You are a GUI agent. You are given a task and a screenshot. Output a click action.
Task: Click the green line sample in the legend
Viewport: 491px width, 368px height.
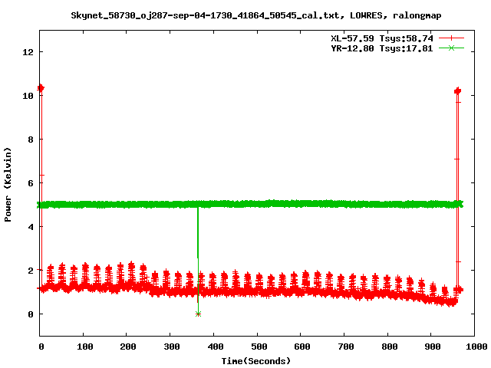click(451, 48)
